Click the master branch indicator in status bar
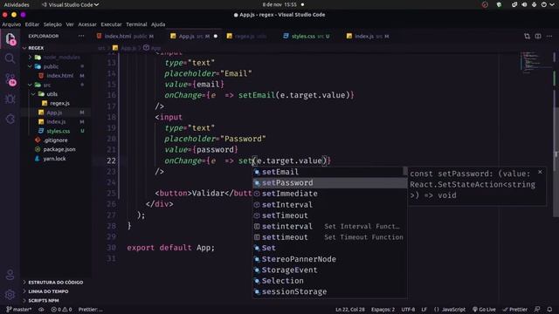This screenshot has width=559, height=314. 19,310
